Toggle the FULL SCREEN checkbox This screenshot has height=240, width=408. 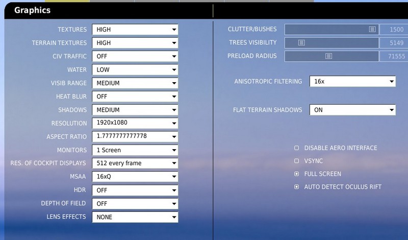click(x=296, y=174)
